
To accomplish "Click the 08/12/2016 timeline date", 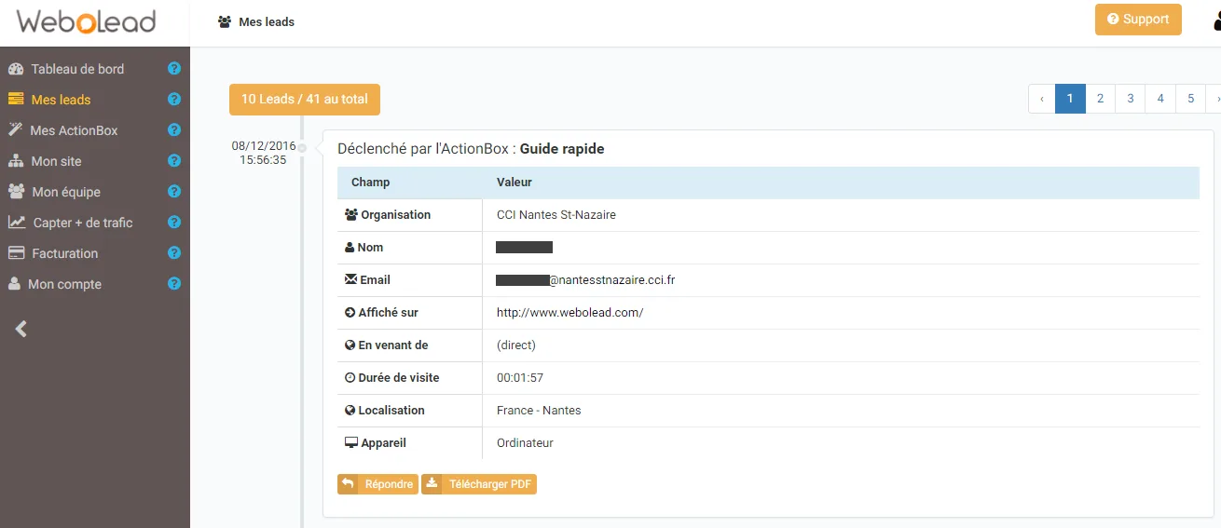I will (x=264, y=146).
